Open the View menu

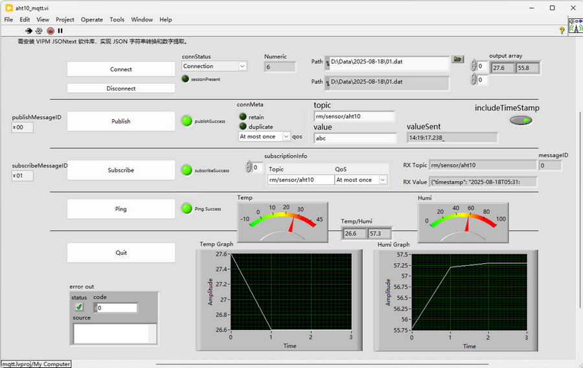[x=43, y=19]
